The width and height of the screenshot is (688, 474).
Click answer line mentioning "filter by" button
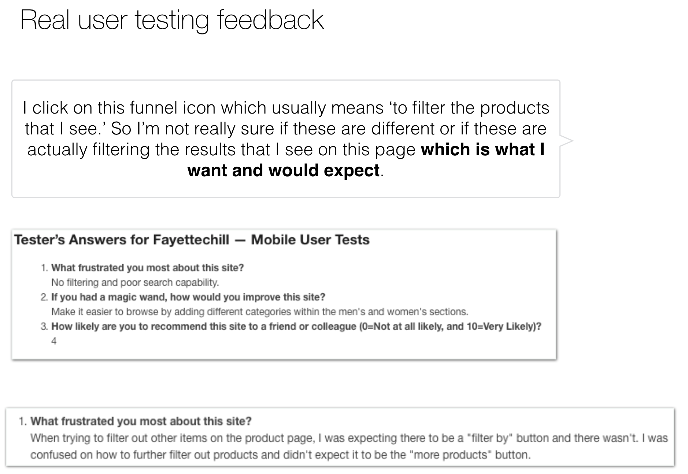tap(349, 438)
